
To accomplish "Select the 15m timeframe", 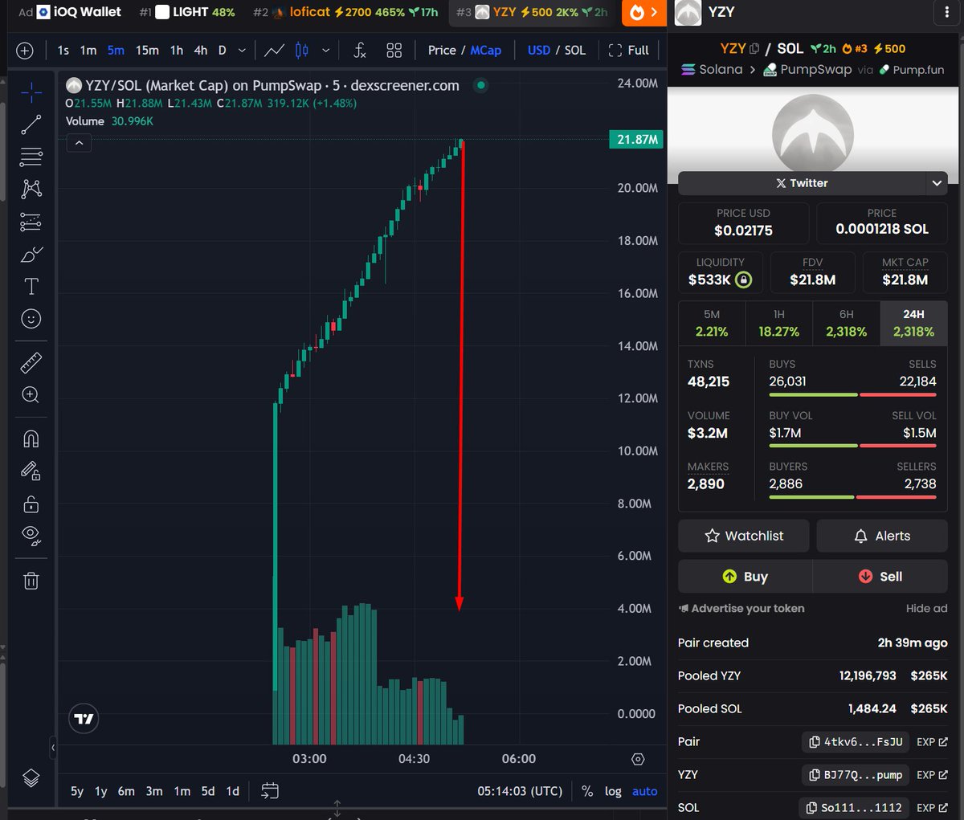I will point(147,50).
